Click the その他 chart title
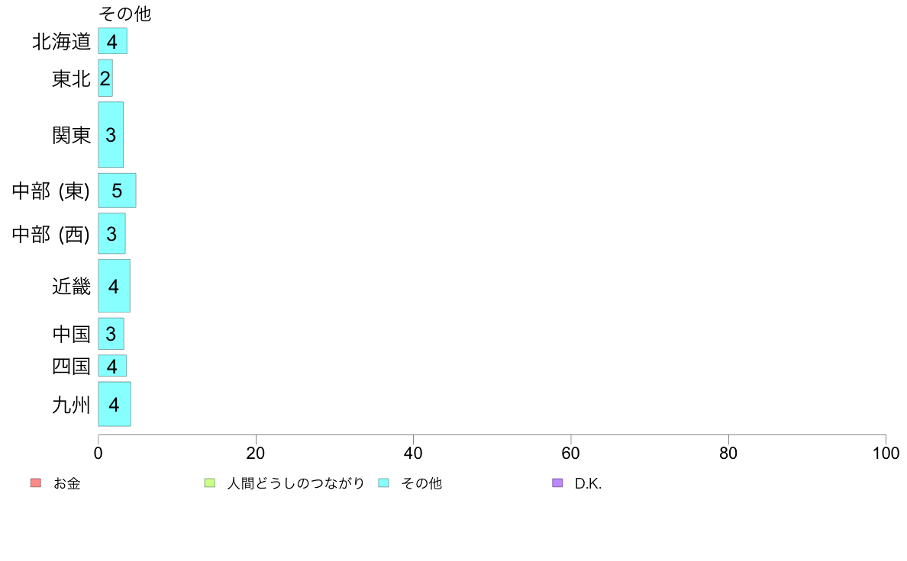 coord(125,13)
